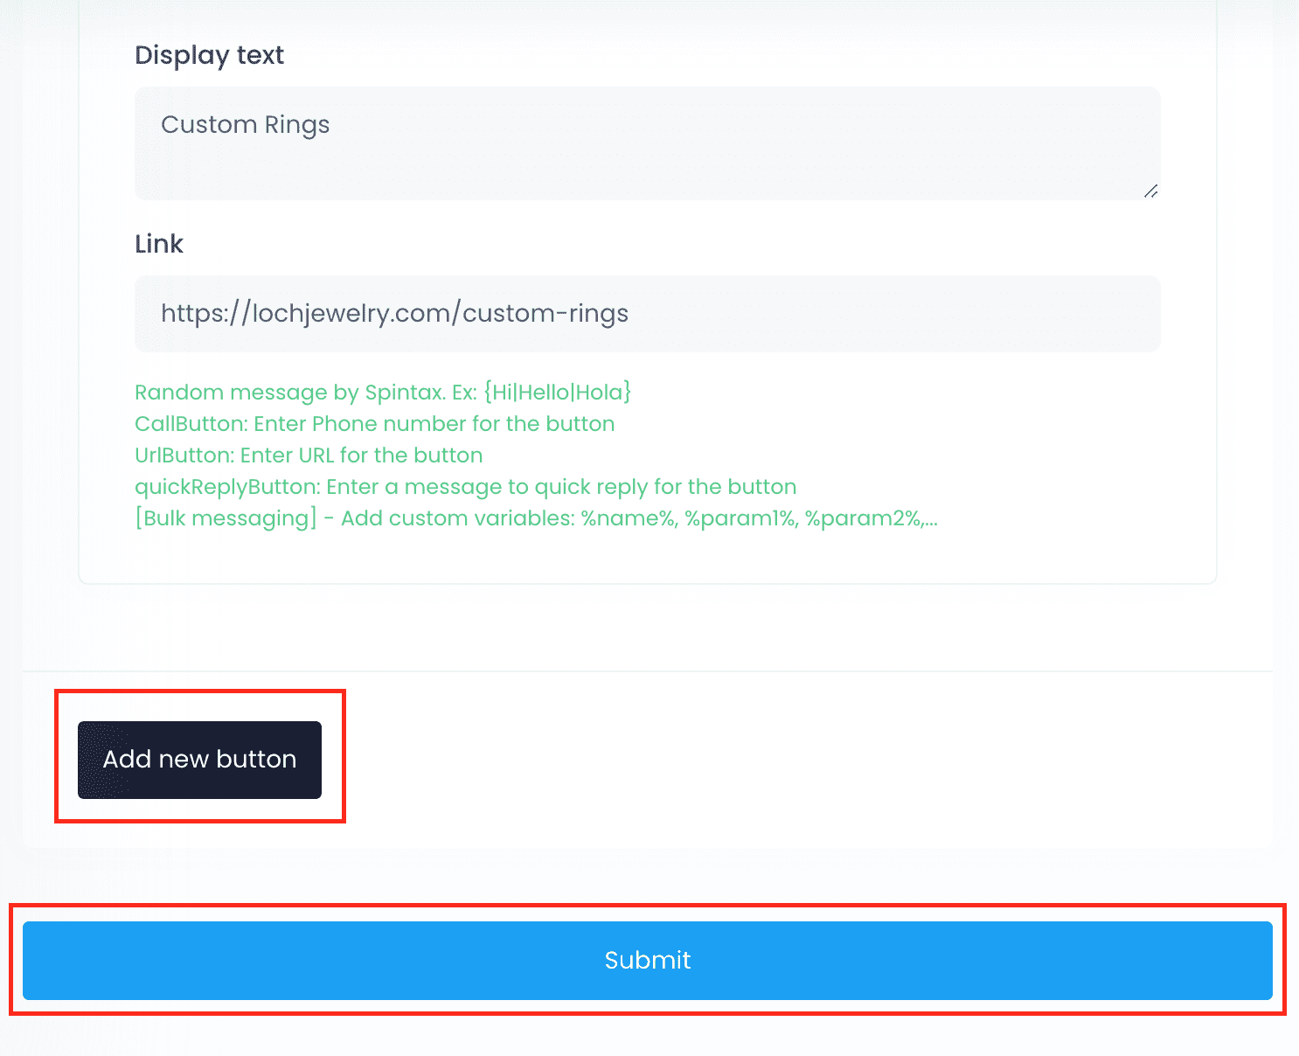Click the {Hi|Hello|Hola} Spintax example
Viewport: 1299px width, 1056px height.
557,393
